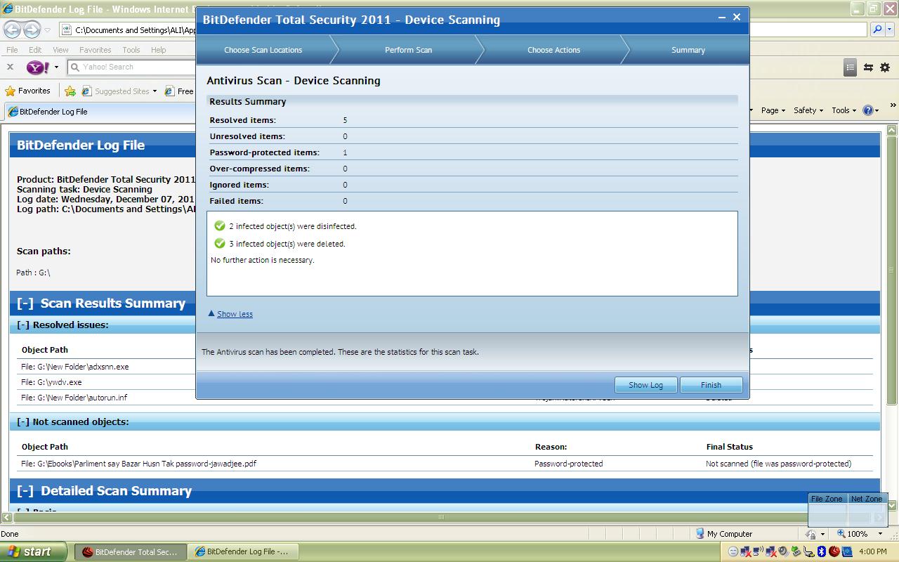Screen dimensions: 899x562
Task: Click the My Computer zone icon
Action: click(x=700, y=534)
